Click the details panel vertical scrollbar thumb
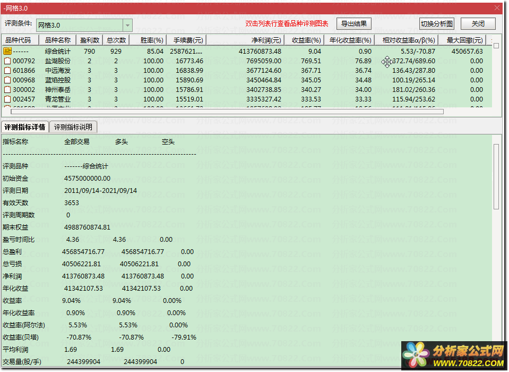The image size is (509, 372). point(496,177)
